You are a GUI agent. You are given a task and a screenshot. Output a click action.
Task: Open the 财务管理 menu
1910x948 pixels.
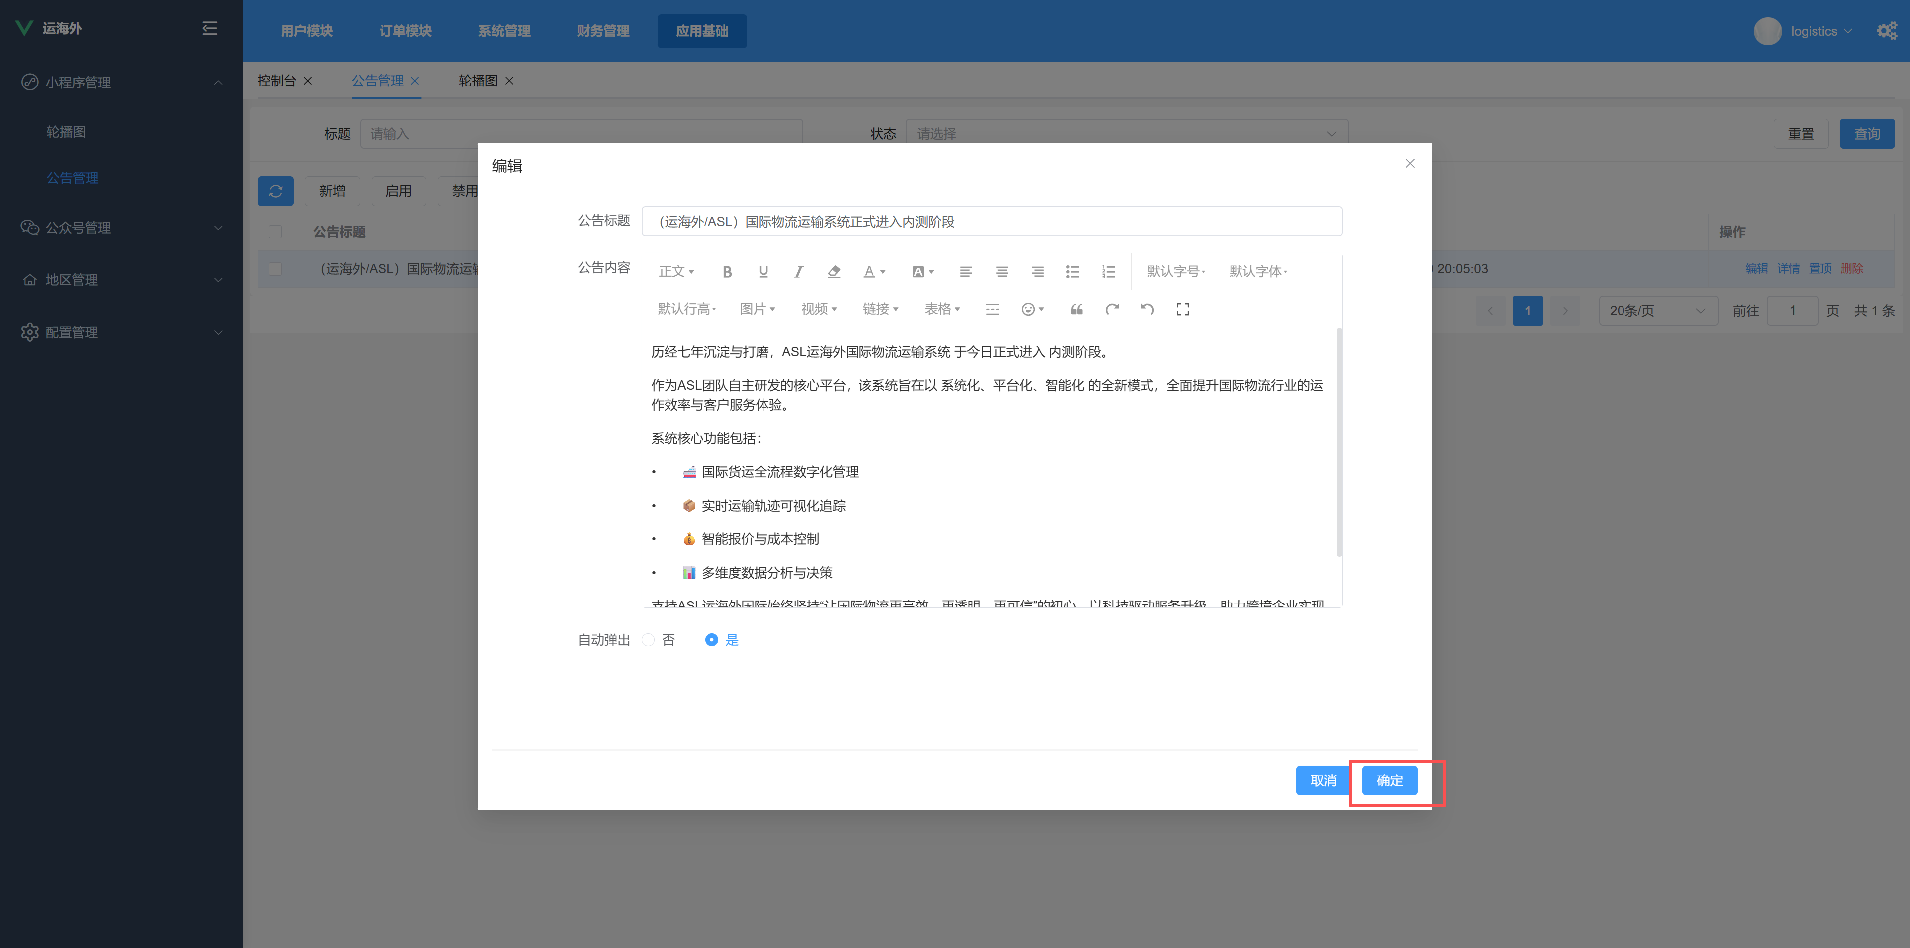pyautogui.click(x=603, y=30)
